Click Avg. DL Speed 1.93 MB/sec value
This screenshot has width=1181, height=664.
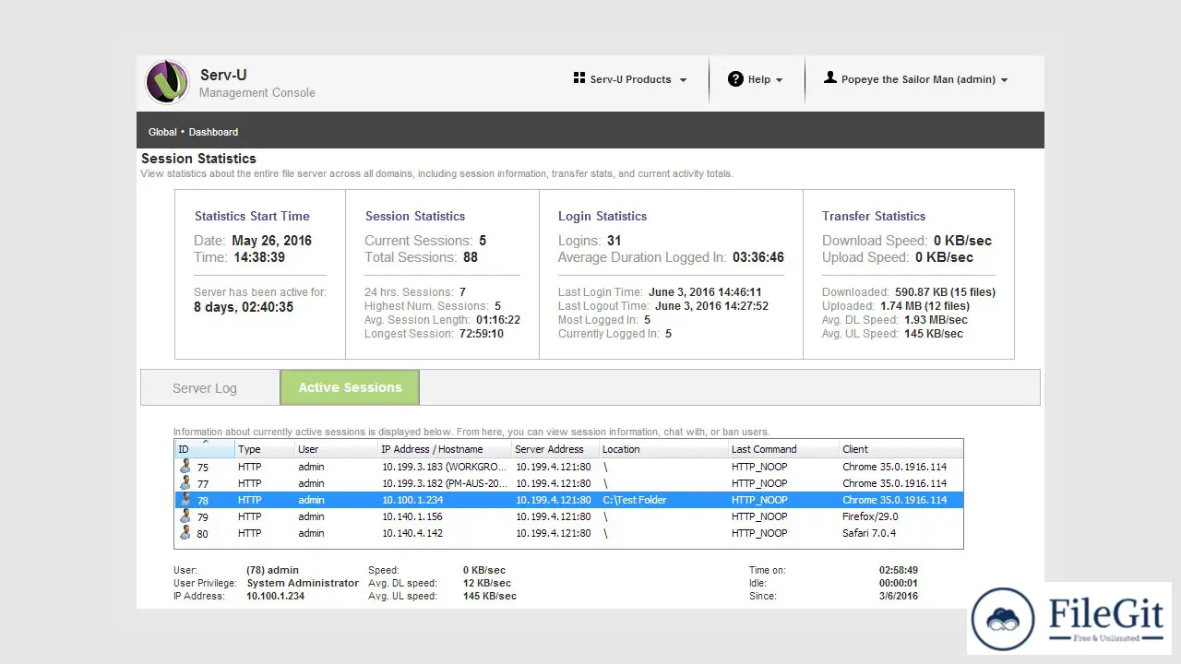click(x=936, y=320)
